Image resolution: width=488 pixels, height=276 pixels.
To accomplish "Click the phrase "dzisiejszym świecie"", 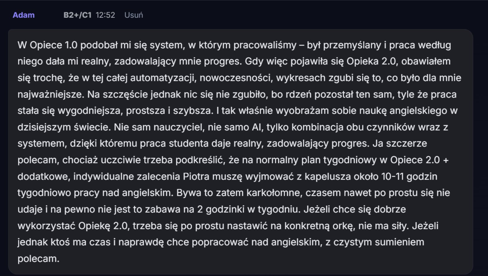I will click(64, 127).
